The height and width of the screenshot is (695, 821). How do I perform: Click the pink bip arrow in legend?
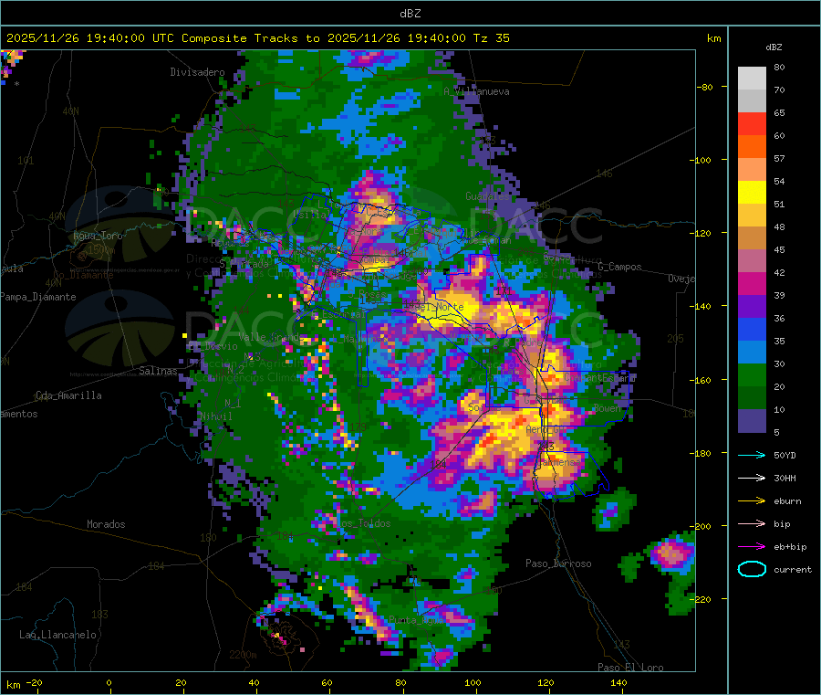(x=752, y=523)
